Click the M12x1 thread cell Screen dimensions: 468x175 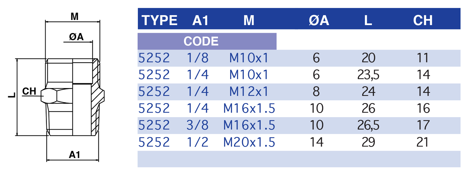(x=249, y=91)
